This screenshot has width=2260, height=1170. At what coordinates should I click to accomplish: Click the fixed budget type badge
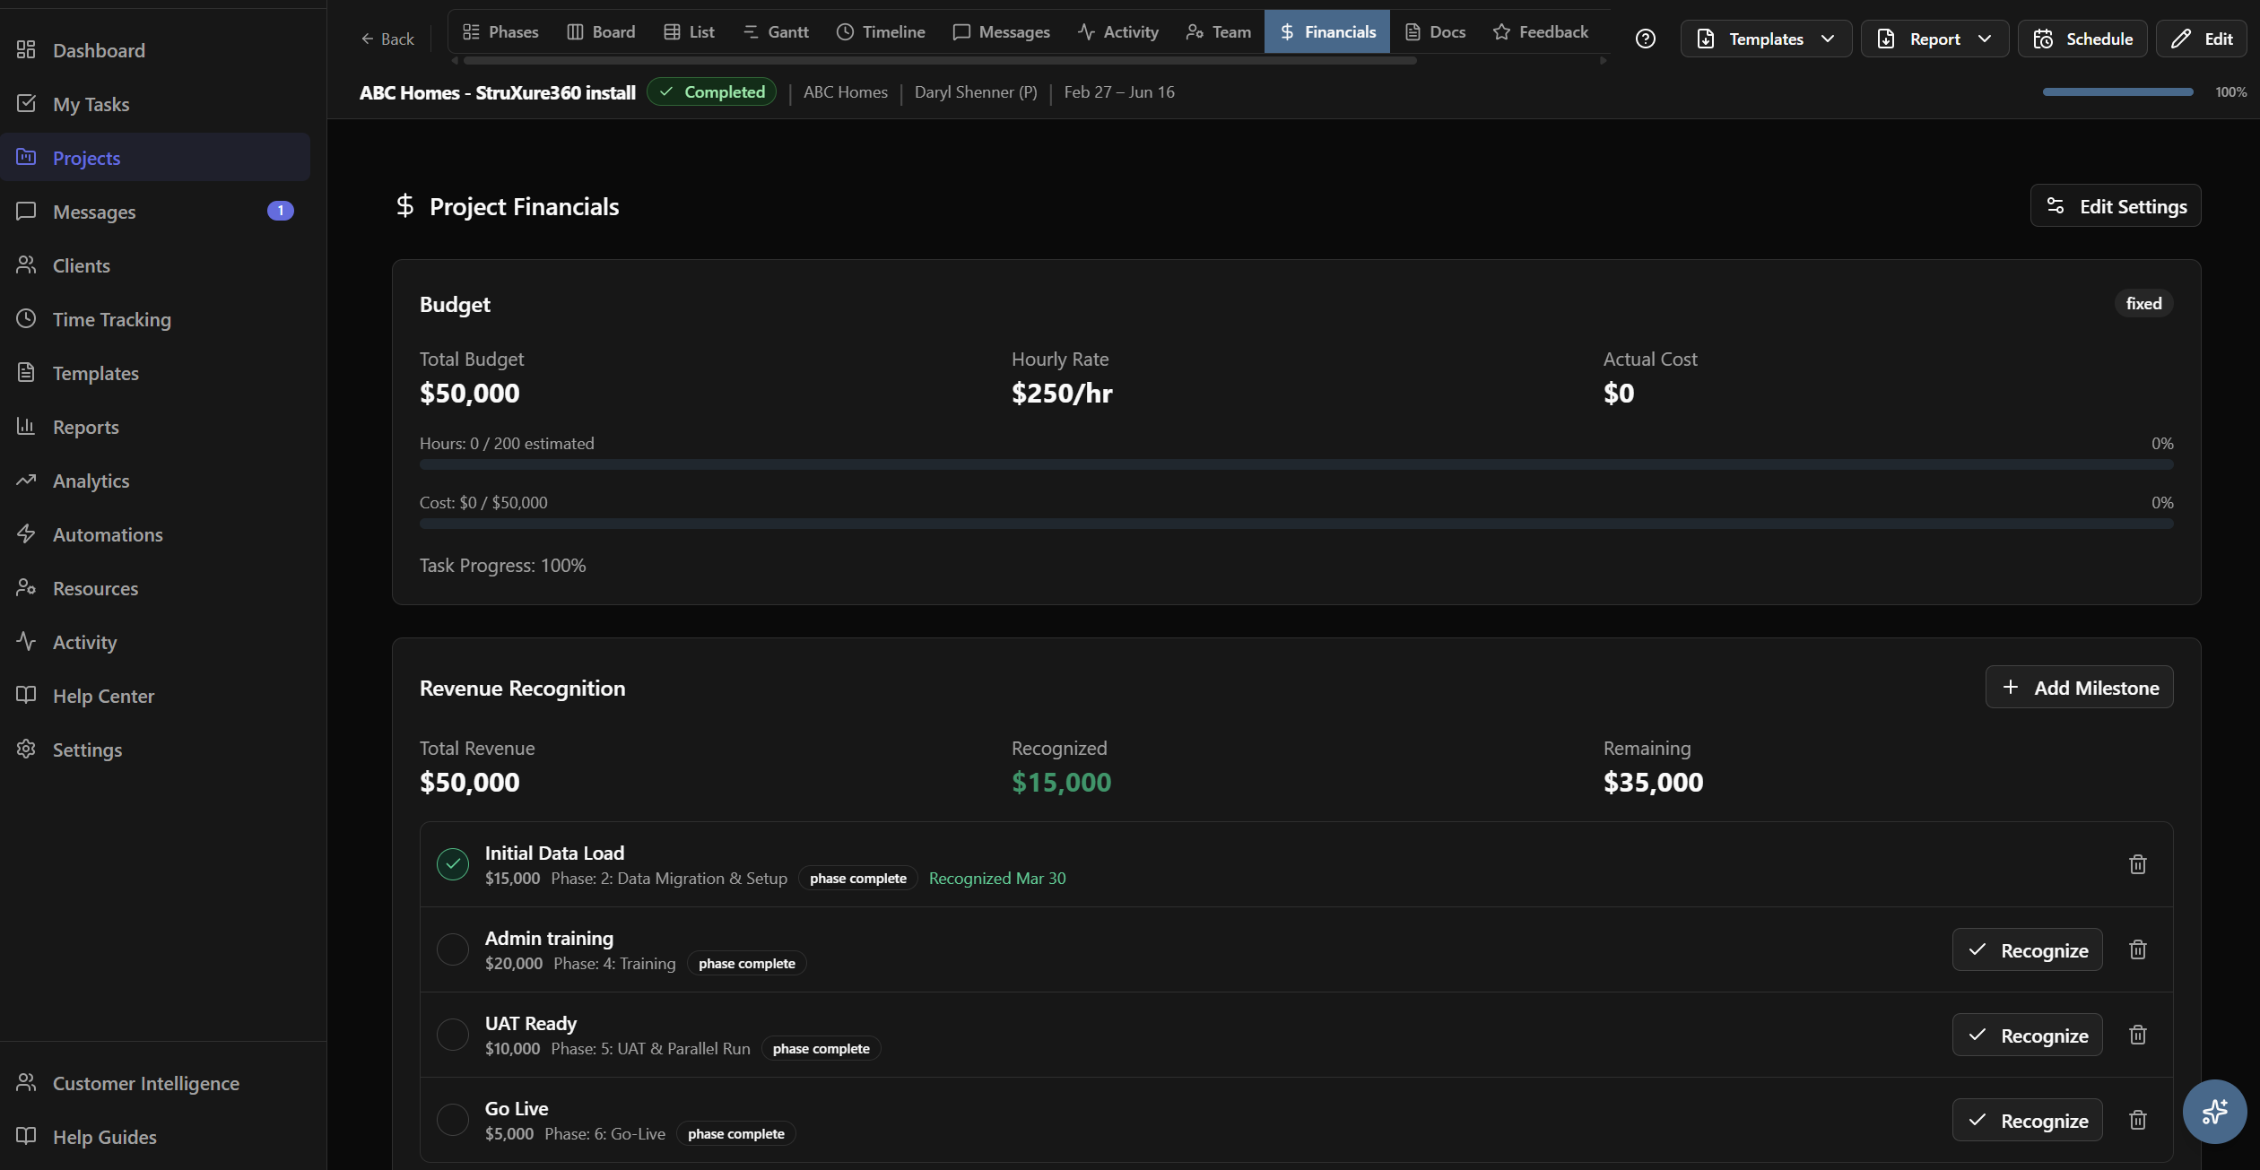(2143, 303)
